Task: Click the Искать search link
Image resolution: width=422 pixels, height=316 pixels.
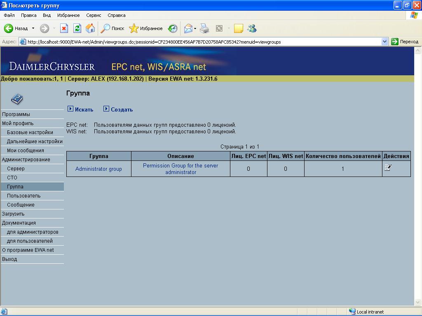Action: tap(80, 109)
